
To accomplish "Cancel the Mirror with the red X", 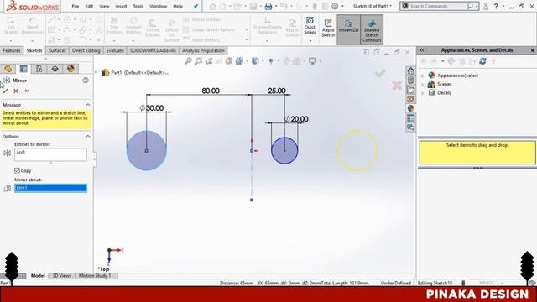I will tap(16, 91).
